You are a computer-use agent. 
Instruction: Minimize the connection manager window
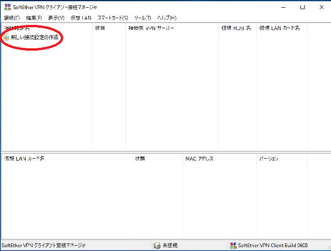(x=283, y=7)
